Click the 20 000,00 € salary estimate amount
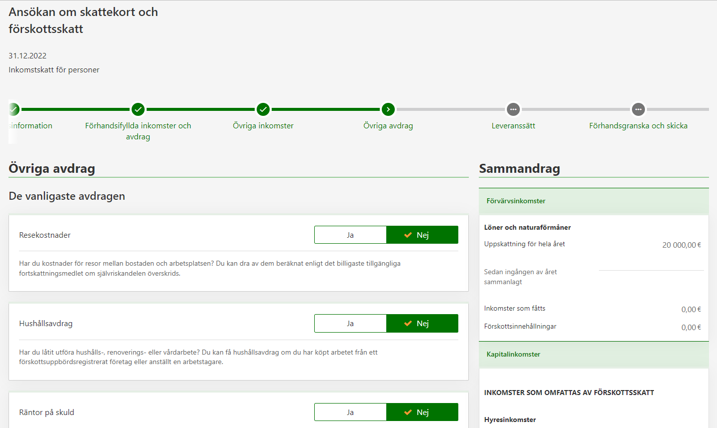The height and width of the screenshot is (428, 717). (681, 245)
